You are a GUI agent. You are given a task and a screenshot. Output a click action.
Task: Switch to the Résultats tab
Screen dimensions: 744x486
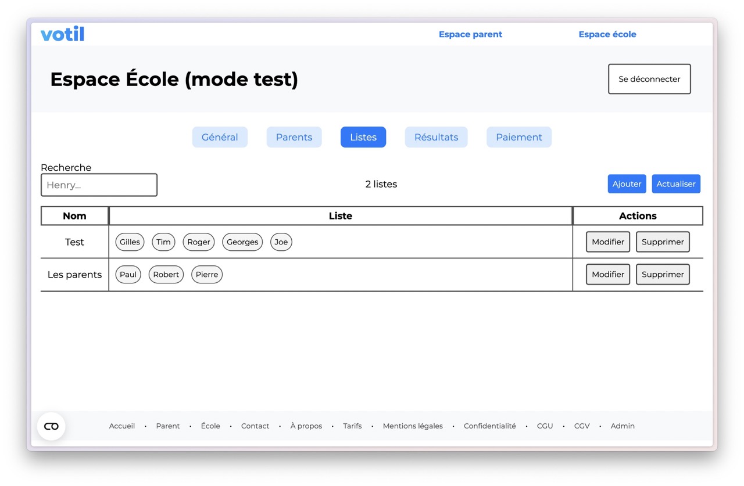point(436,137)
